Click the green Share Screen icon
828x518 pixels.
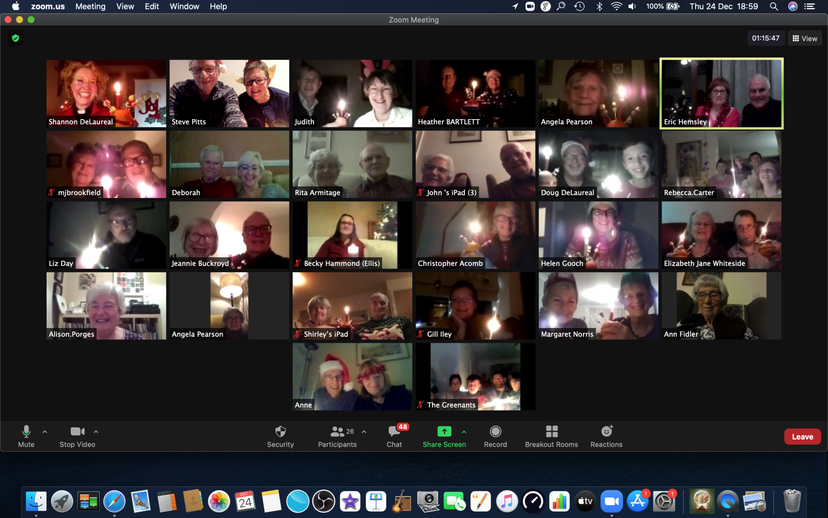[x=444, y=432]
